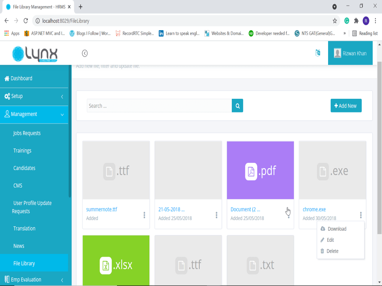This screenshot has width=382, height=286.
Task: Open News in sidebar
Action: coord(19,246)
